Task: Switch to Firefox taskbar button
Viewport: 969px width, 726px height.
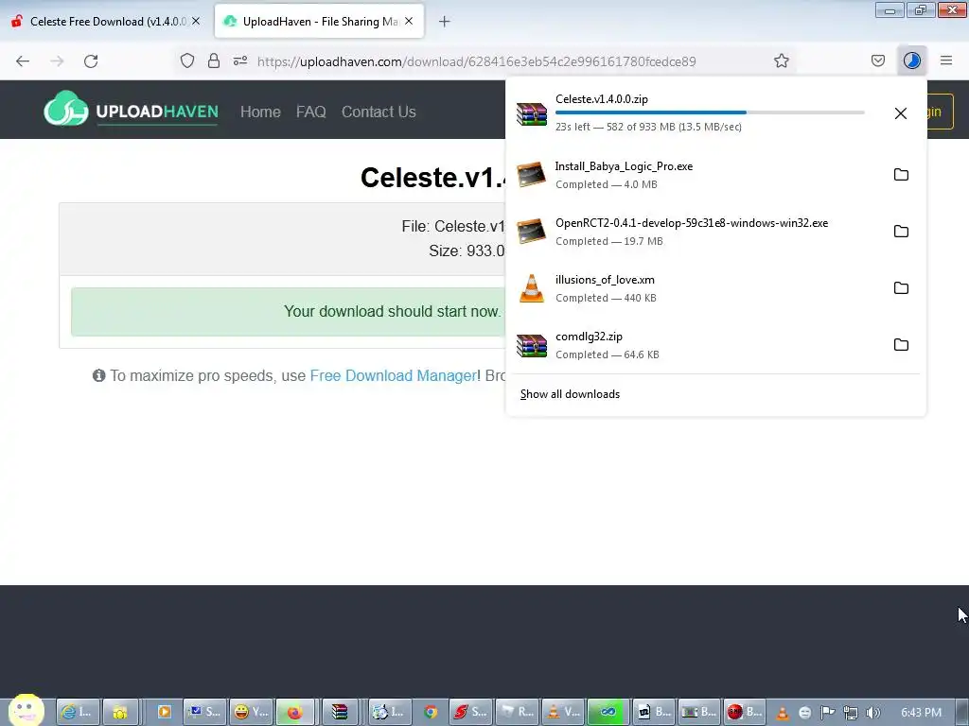Action: [x=295, y=712]
